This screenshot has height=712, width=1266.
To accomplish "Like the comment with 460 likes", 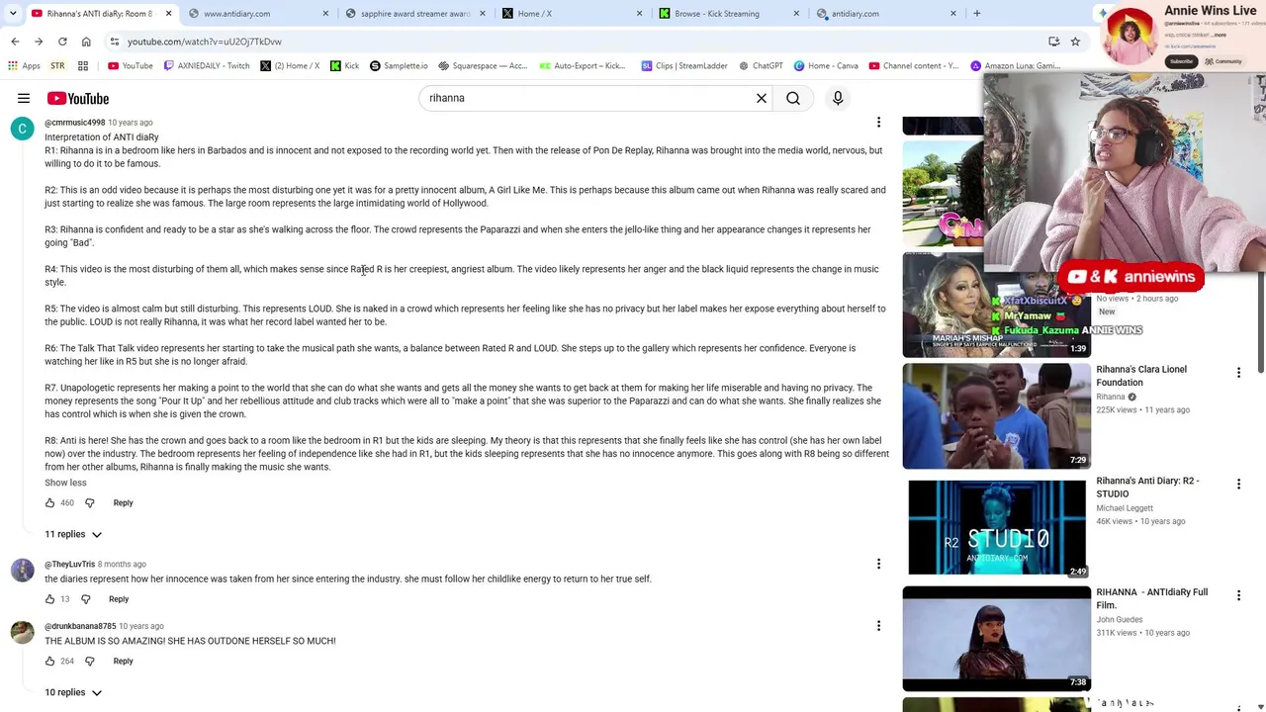I will coord(49,503).
